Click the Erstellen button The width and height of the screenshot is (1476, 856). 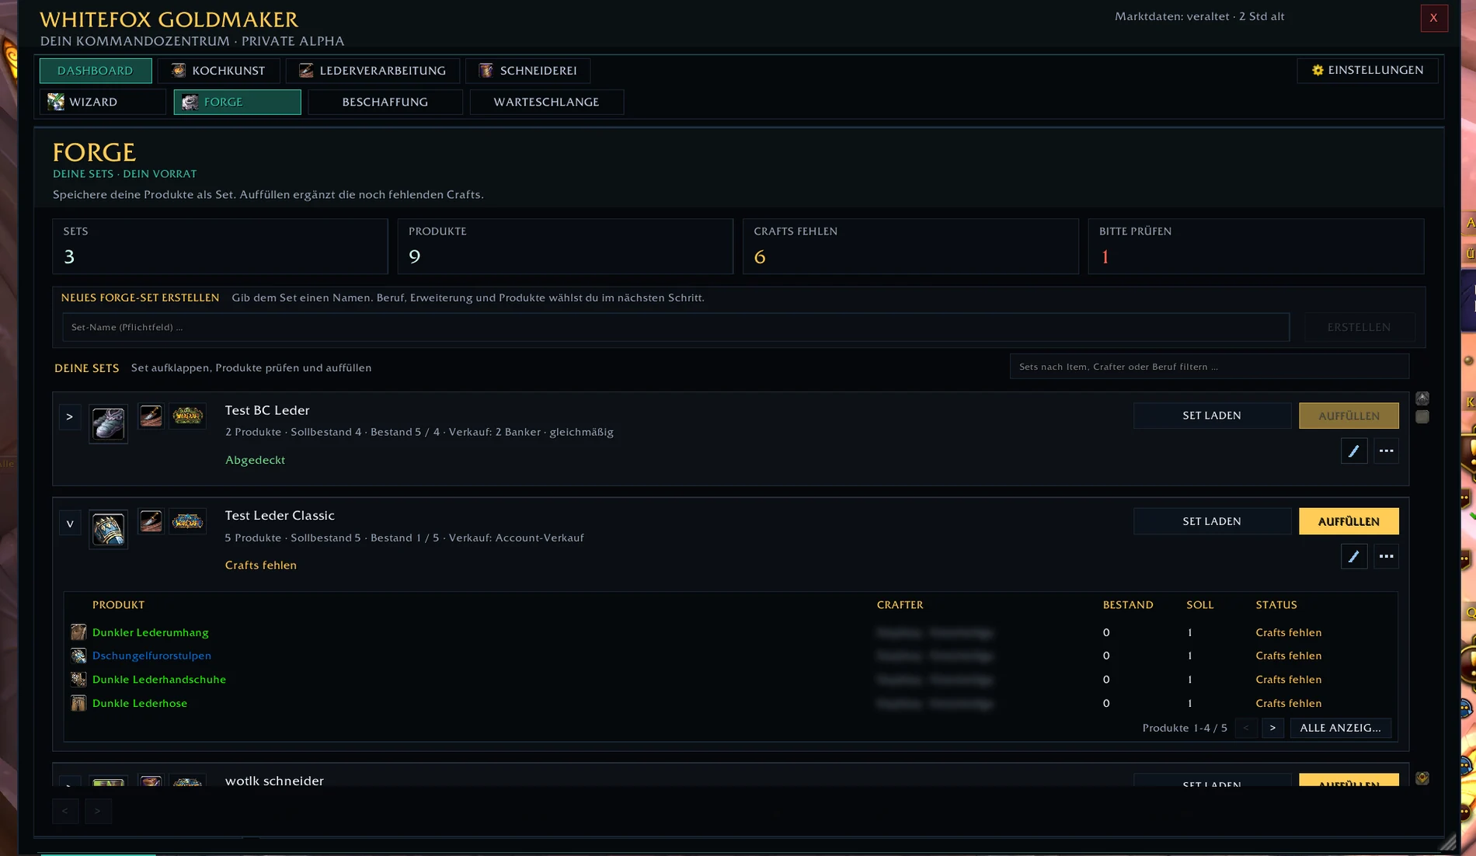point(1359,327)
